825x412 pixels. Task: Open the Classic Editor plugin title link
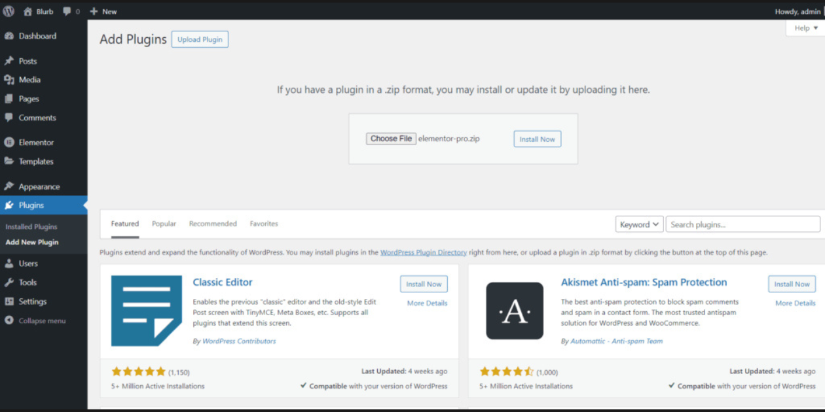223,283
